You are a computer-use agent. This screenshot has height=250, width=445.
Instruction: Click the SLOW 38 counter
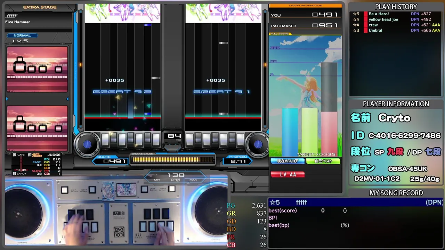(37, 172)
